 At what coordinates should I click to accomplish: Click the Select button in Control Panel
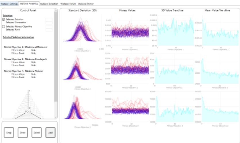click(37, 132)
